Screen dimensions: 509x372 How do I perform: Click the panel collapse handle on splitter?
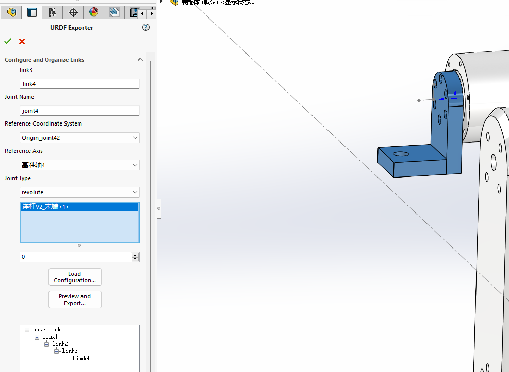pos(159,208)
